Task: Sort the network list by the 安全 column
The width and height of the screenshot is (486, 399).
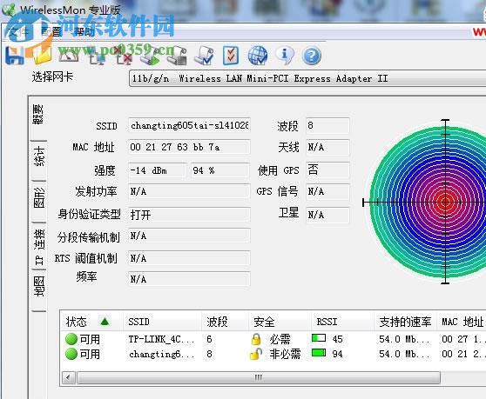Action: [280, 322]
